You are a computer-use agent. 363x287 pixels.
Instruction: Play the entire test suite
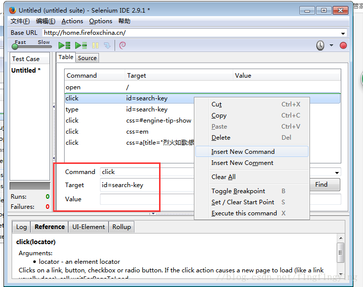64,45
